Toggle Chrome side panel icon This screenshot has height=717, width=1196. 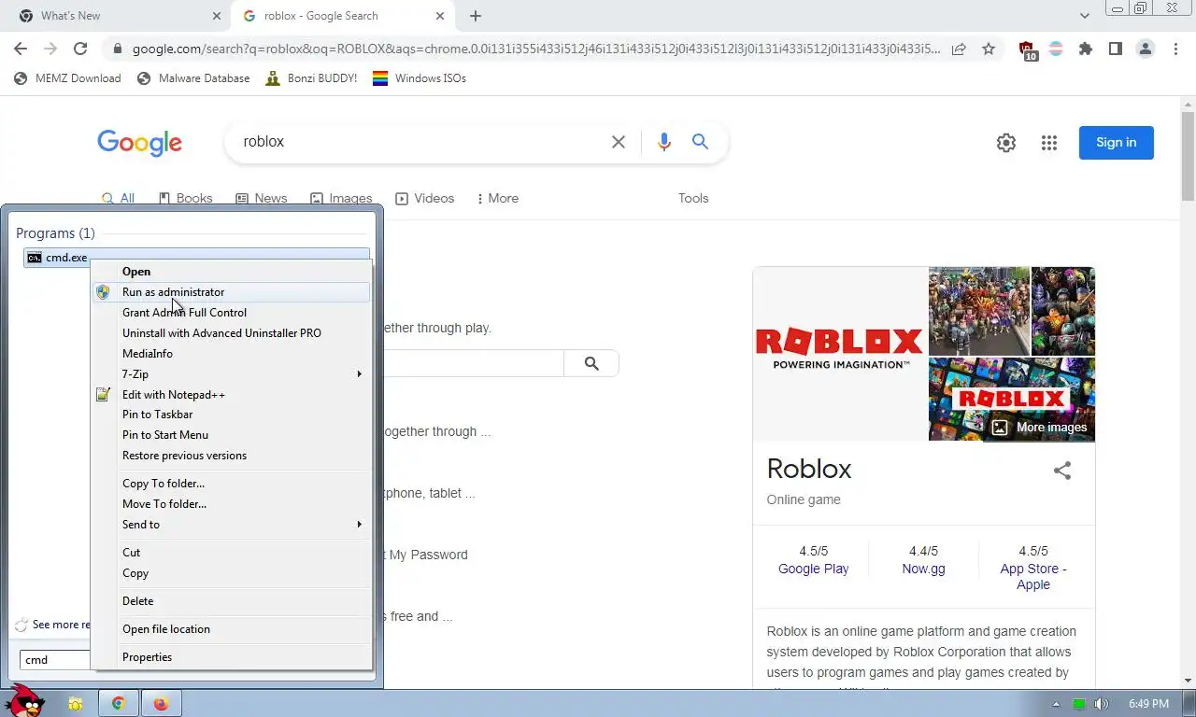click(x=1116, y=49)
